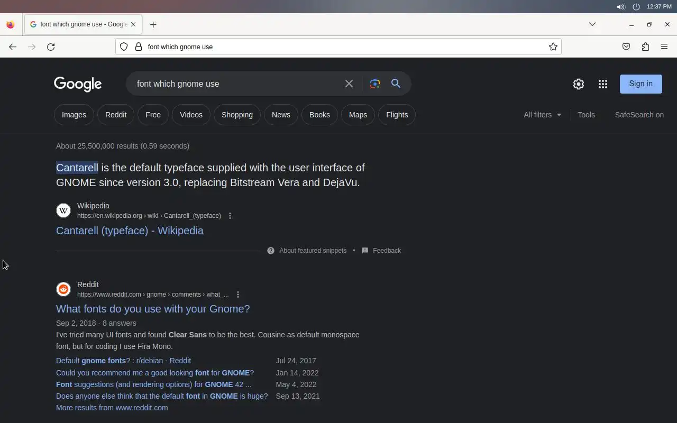Click the Reddit favicon on result
The image size is (677, 423).
pos(63,289)
